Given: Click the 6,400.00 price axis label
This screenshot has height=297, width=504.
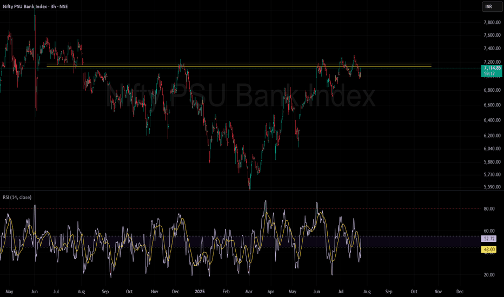Looking at the screenshot, I should coord(492,120).
